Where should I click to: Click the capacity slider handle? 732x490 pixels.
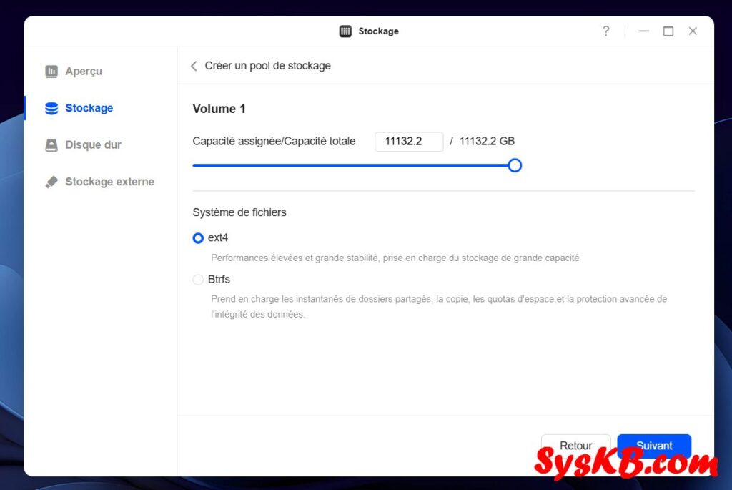tap(515, 165)
